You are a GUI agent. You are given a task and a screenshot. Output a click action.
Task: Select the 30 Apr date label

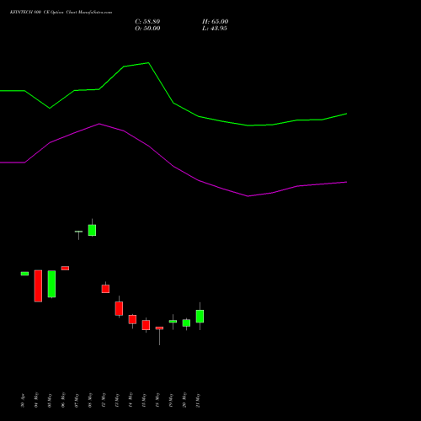[23, 400]
